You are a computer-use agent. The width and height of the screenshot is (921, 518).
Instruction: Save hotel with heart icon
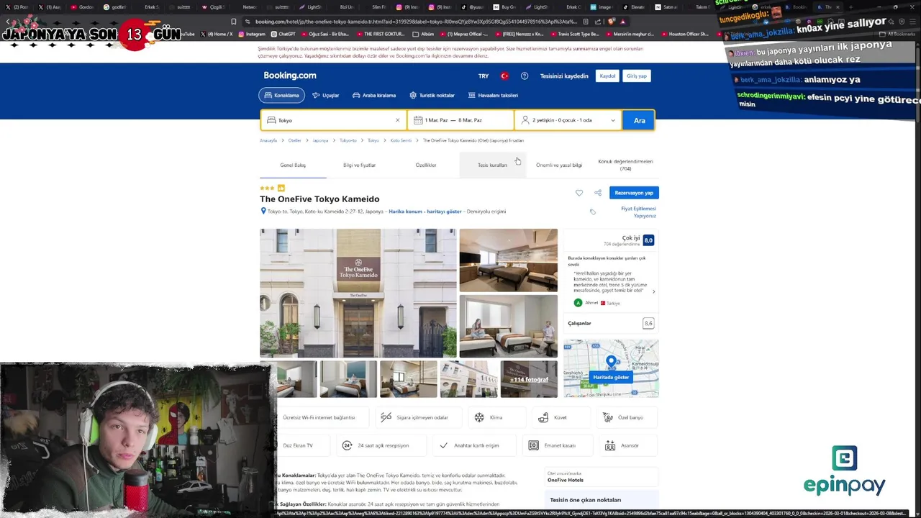click(x=579, y=193)
